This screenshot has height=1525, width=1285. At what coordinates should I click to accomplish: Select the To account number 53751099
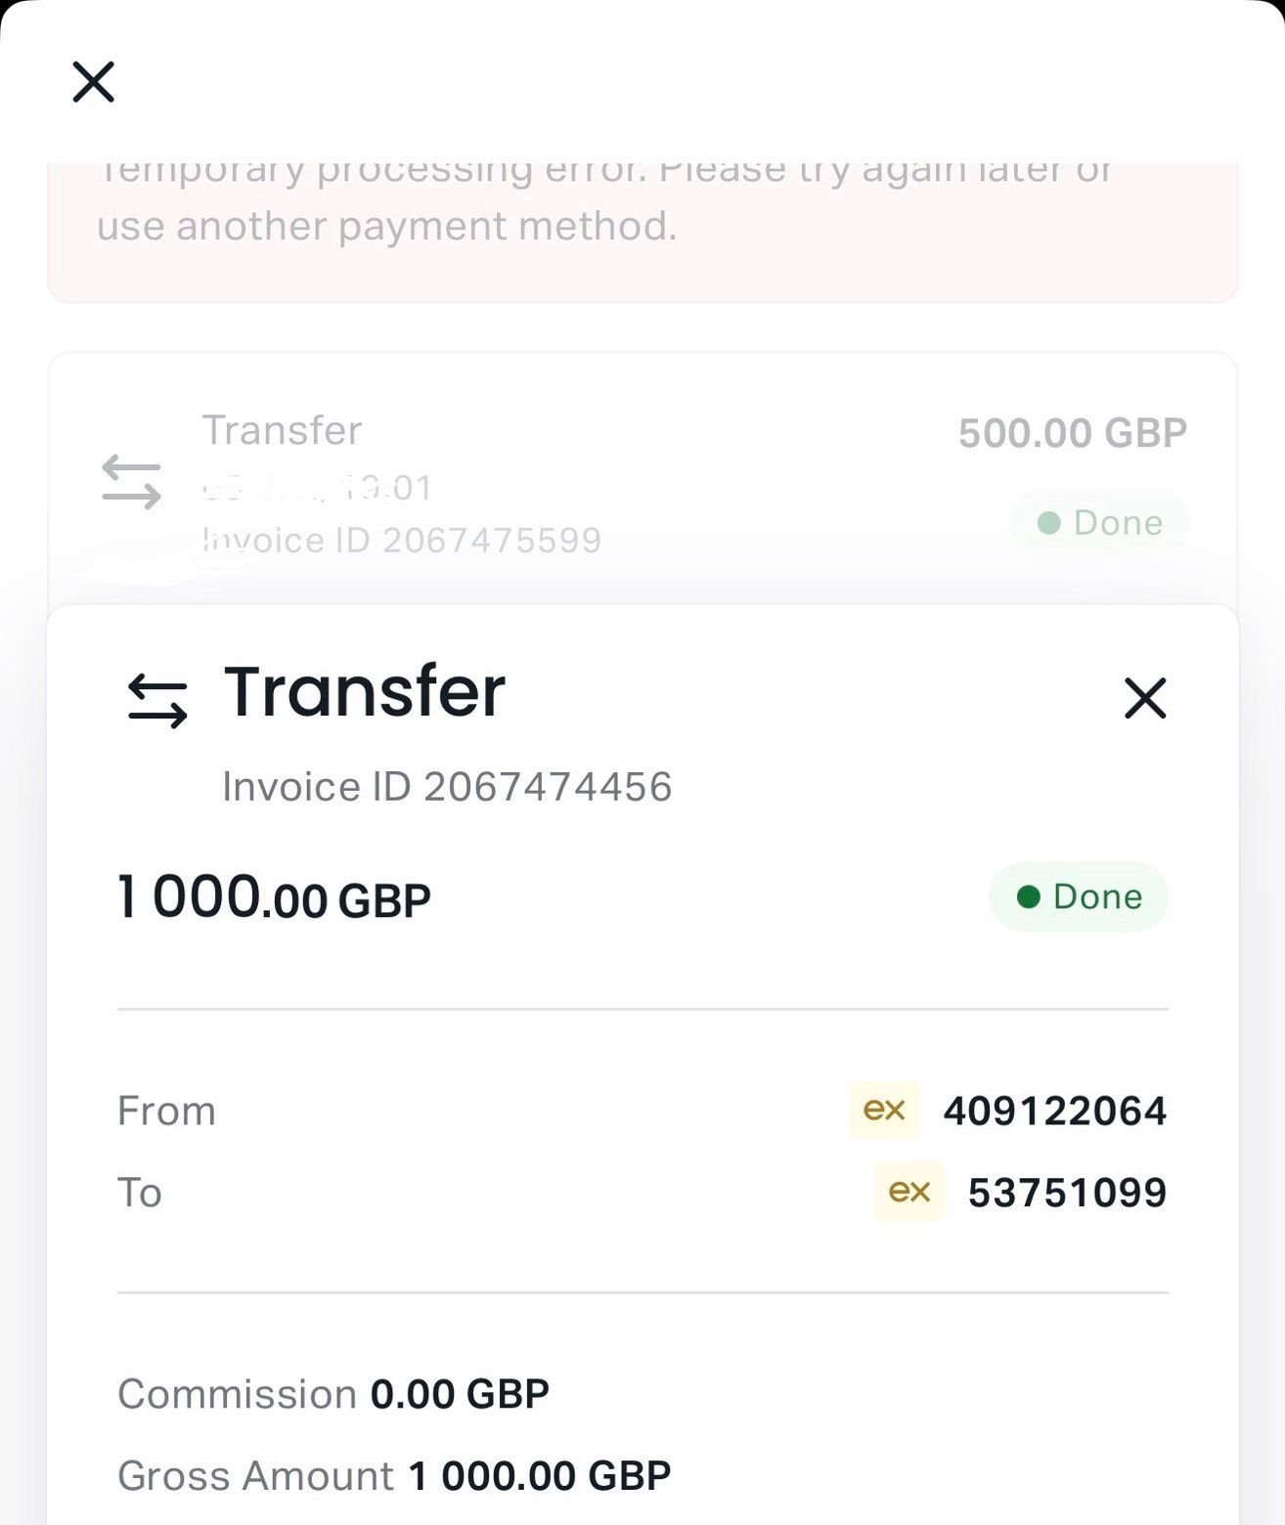point(1067,1193)
